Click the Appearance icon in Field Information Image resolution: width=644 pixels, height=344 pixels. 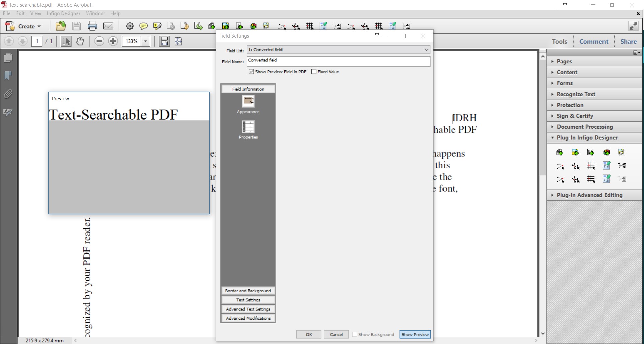248,101
